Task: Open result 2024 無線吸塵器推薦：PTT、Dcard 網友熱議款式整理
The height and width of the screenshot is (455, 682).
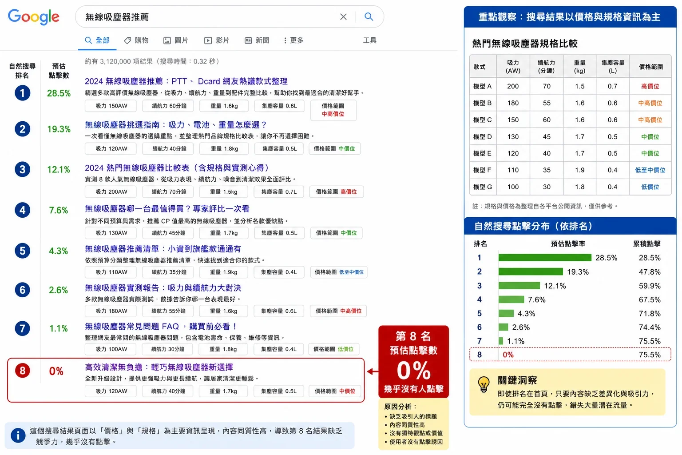Action: pyautogui.click(x=186, y=81)
